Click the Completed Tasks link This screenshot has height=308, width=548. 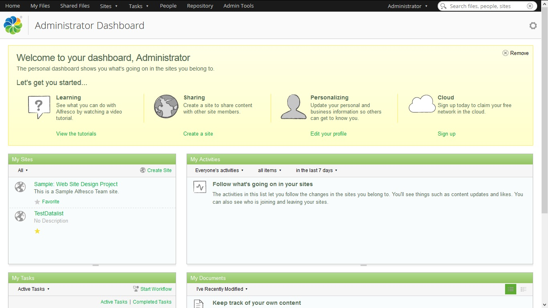[152, 302]
